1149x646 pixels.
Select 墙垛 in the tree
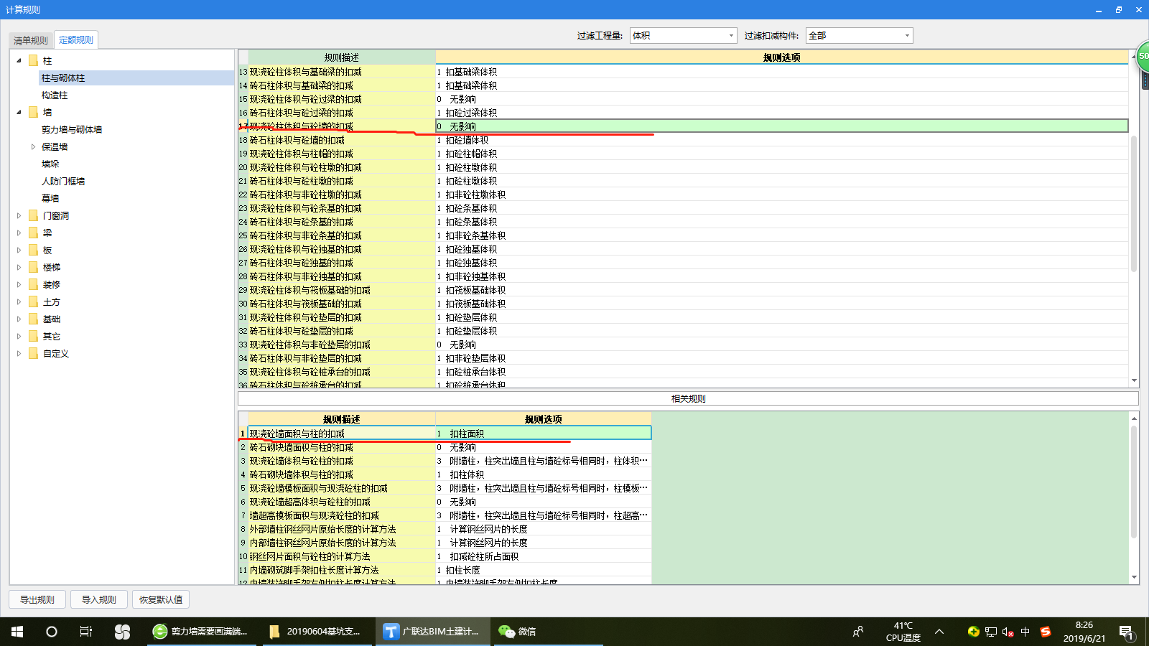pyautogui.click(x=50, y=164)
